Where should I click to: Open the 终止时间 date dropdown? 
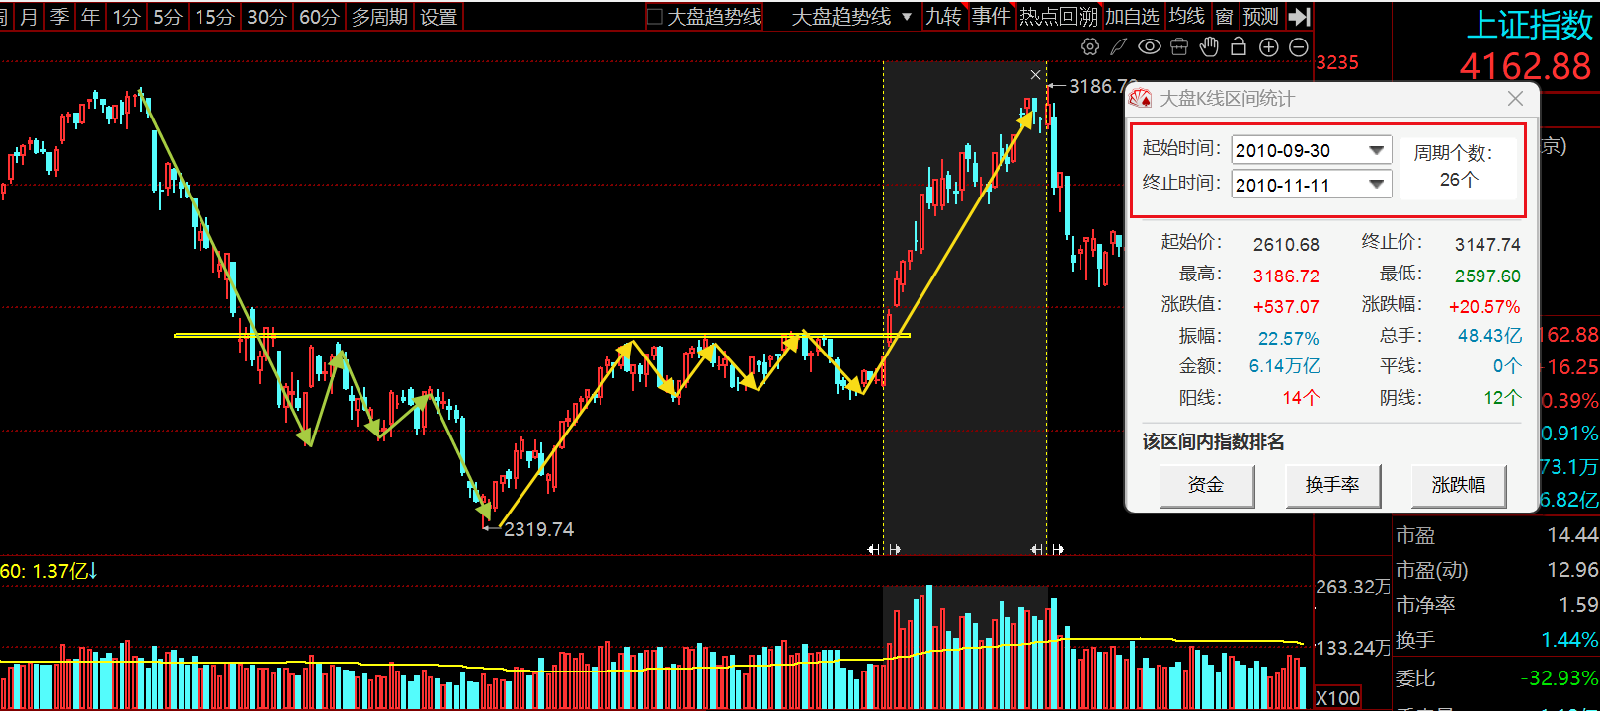(x=1376, y=185)
